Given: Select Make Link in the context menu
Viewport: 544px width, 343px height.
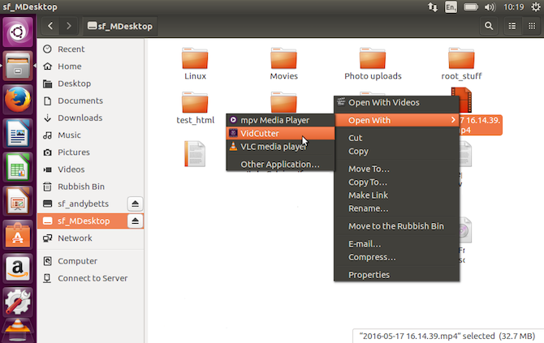Looking at the screenshot, I should pyautogui.click(x=397, y=195).
